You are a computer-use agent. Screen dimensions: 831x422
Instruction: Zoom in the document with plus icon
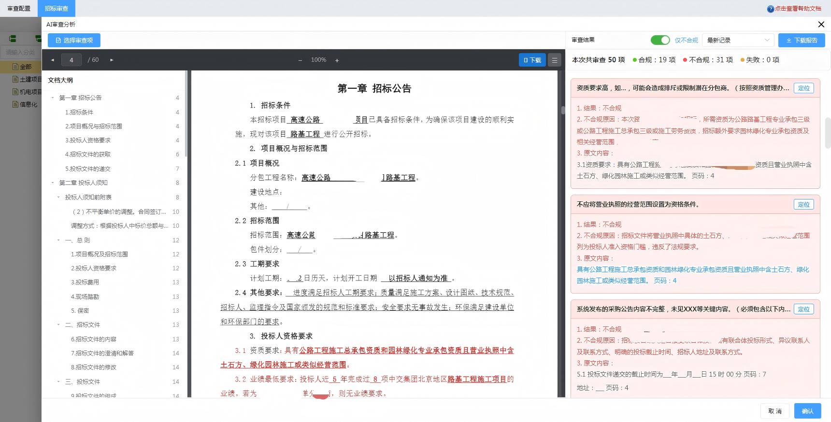click(337, 60)
